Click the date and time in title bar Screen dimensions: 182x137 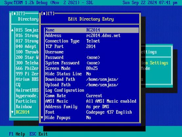[x=150, y=3]
